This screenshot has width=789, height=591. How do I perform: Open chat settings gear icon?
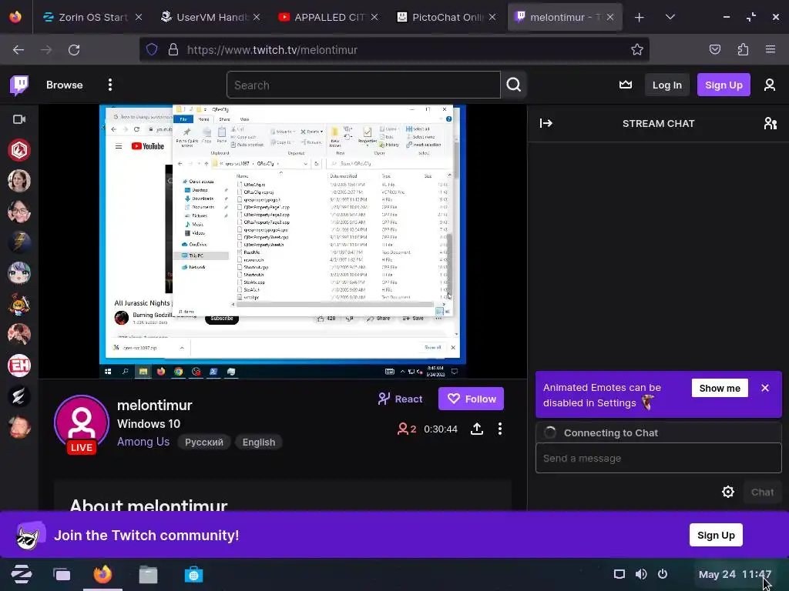coord(727,492)
